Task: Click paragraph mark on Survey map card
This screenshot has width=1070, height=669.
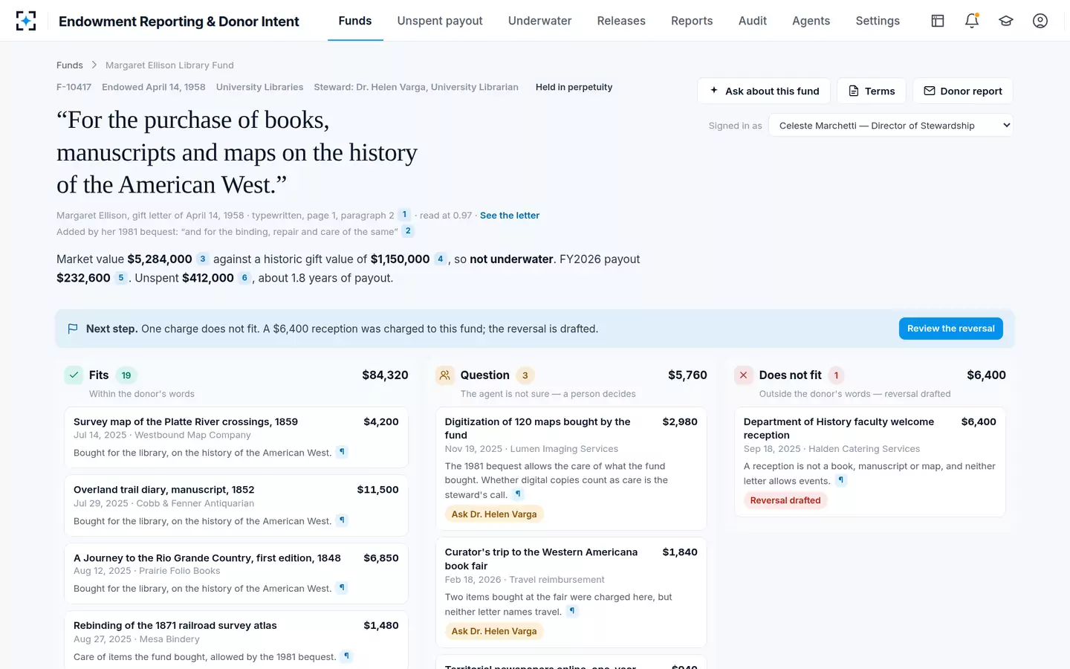Action: coord(342,452)
